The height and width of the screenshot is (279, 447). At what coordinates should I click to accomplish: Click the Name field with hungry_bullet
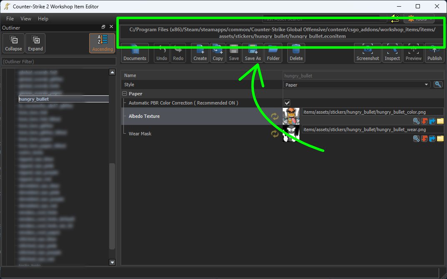point(364,76)
